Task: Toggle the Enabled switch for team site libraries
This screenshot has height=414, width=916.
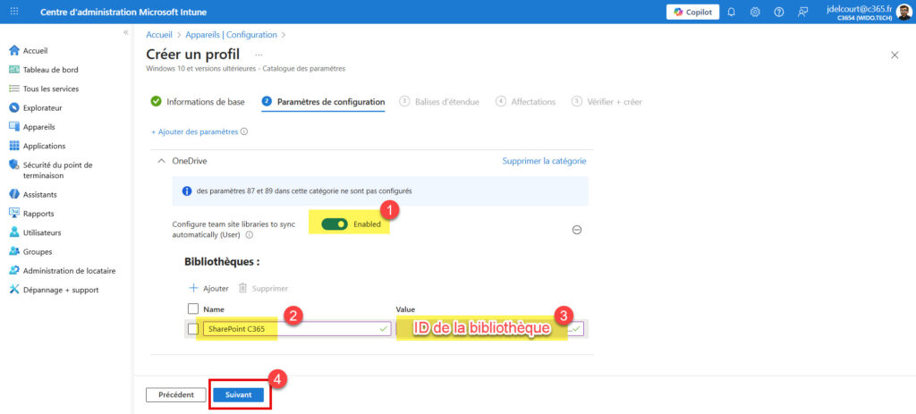Action: coord(335,224)
